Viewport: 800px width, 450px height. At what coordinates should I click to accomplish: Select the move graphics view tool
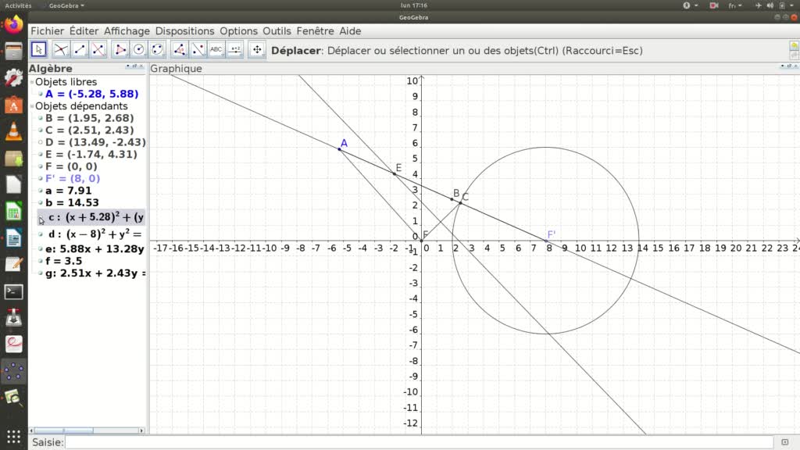click(257, 50)
